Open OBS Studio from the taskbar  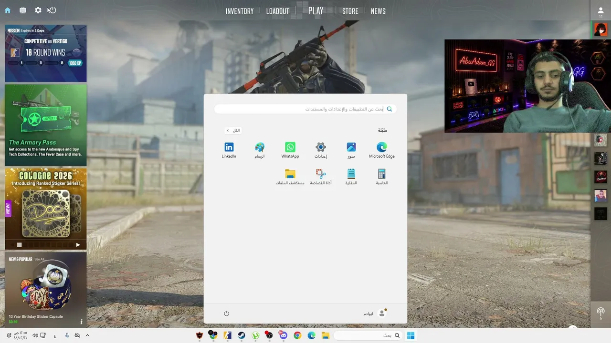[x=269, y=335]
